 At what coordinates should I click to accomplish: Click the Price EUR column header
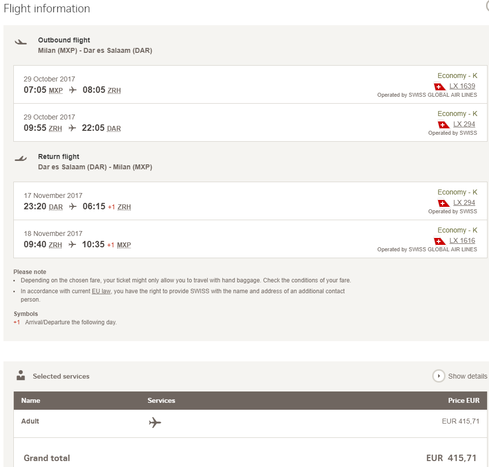pos(464,400)
